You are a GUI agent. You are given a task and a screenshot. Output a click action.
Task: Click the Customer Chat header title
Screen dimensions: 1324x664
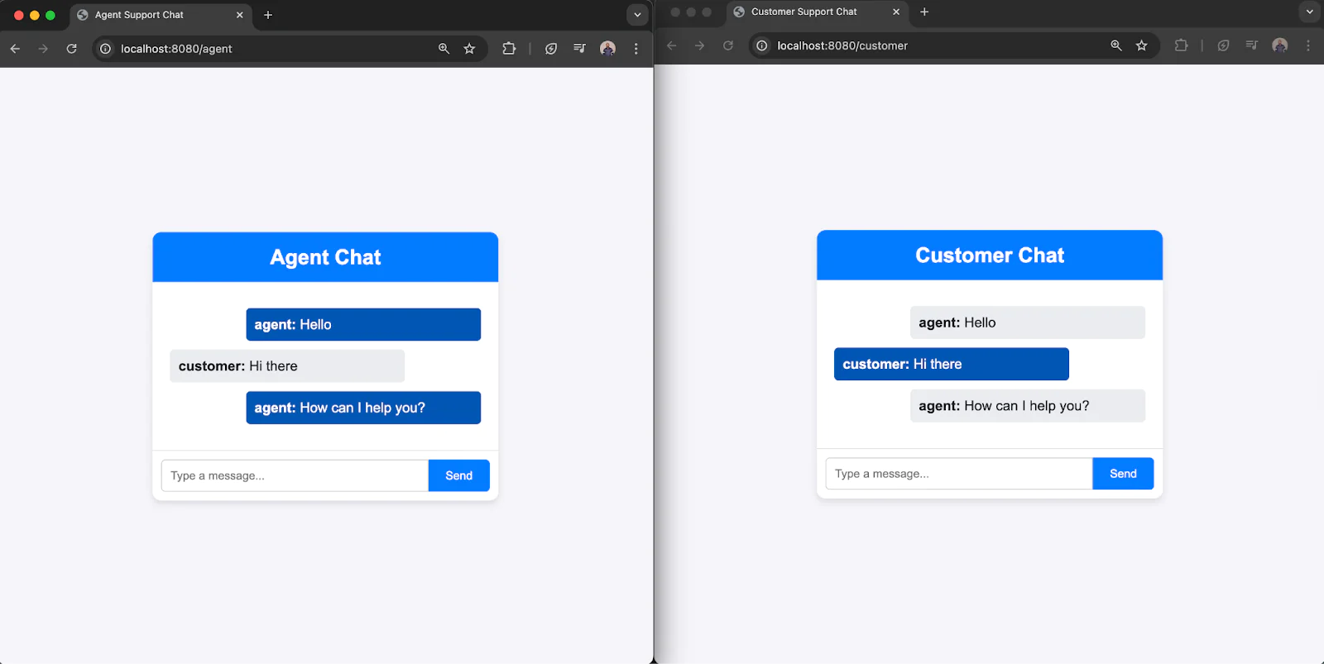990,256
